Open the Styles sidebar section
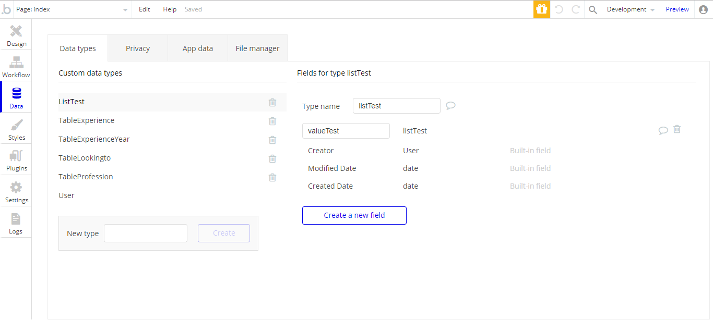 (16, 129)
